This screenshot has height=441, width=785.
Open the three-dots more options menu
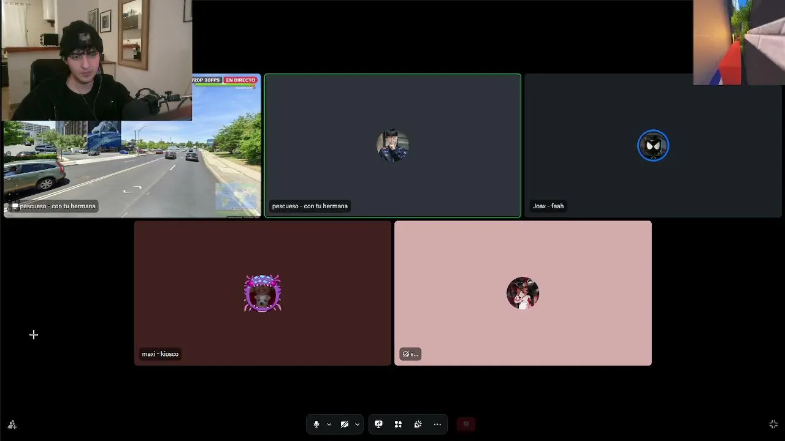[x=437, y=424]
